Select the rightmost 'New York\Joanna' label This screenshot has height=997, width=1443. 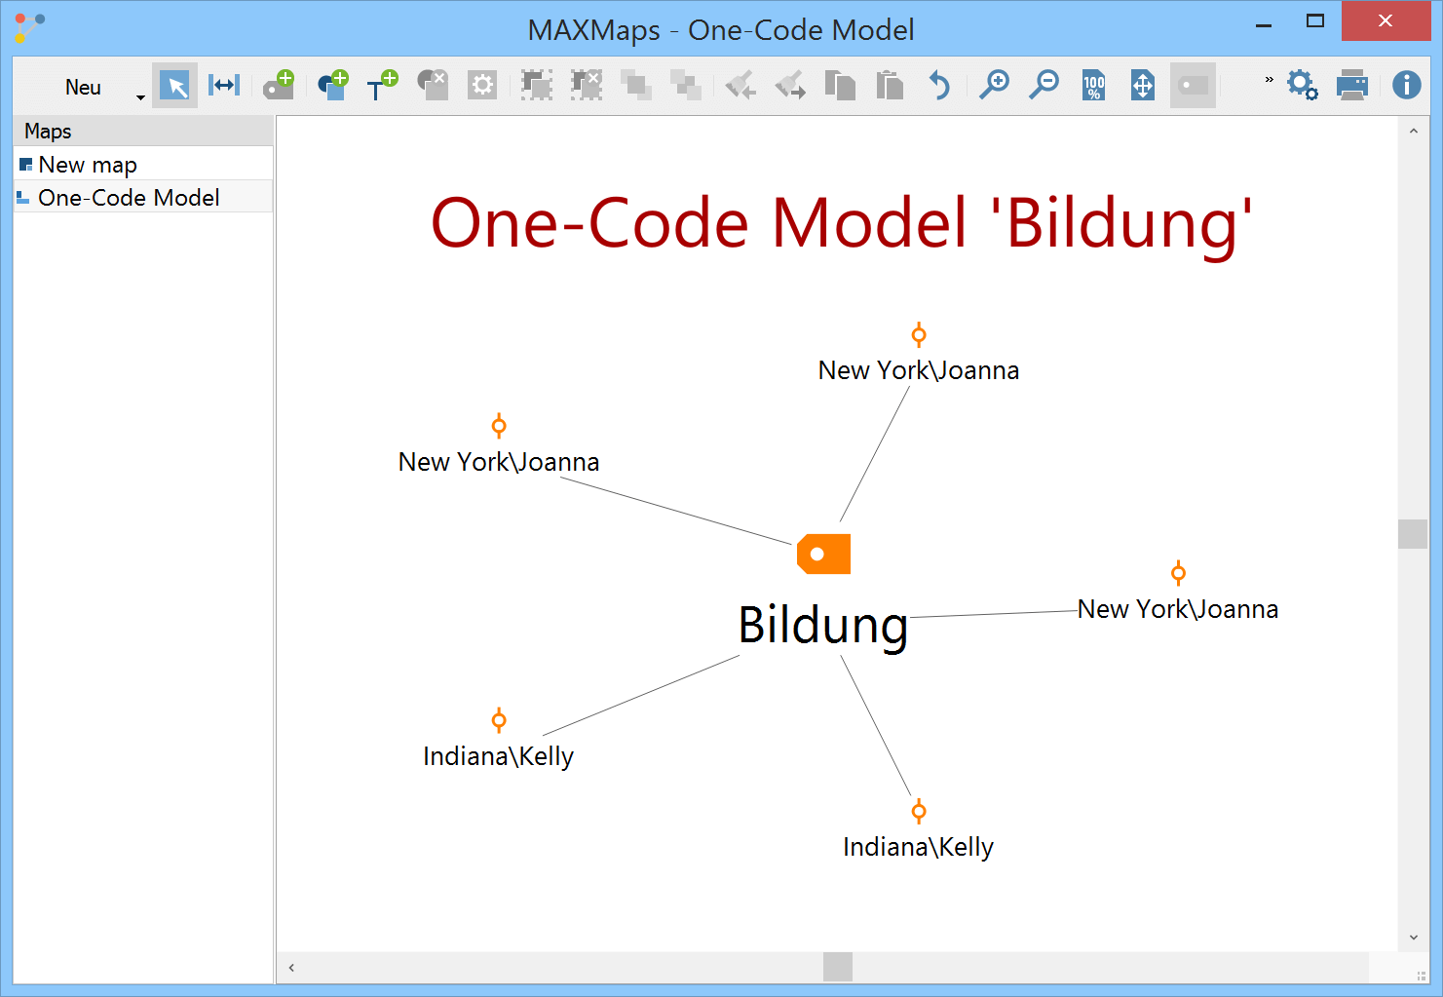coord(1178,609)
